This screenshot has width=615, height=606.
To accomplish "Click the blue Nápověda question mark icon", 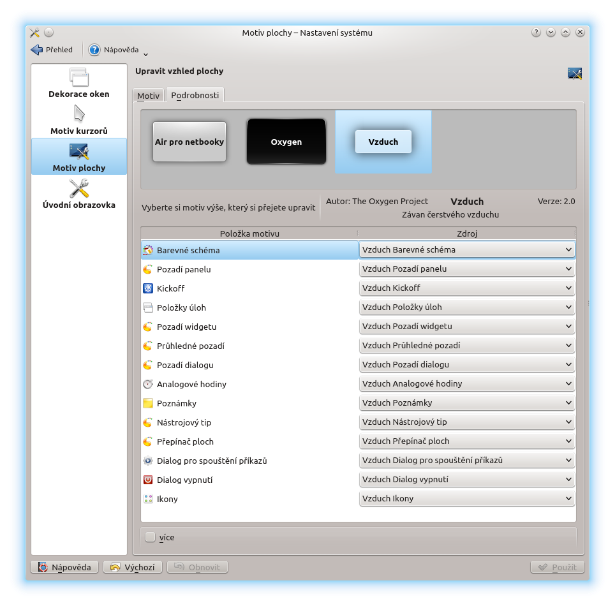I will pos(94,50).
